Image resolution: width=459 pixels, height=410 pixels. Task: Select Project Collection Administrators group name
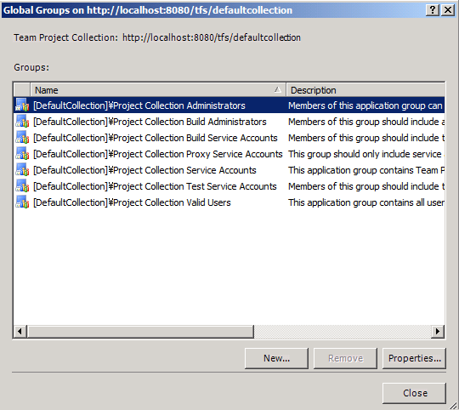139,105
